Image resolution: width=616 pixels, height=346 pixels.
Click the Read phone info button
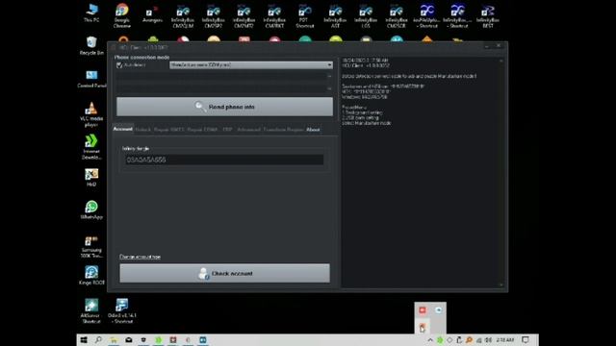(224, 107)
